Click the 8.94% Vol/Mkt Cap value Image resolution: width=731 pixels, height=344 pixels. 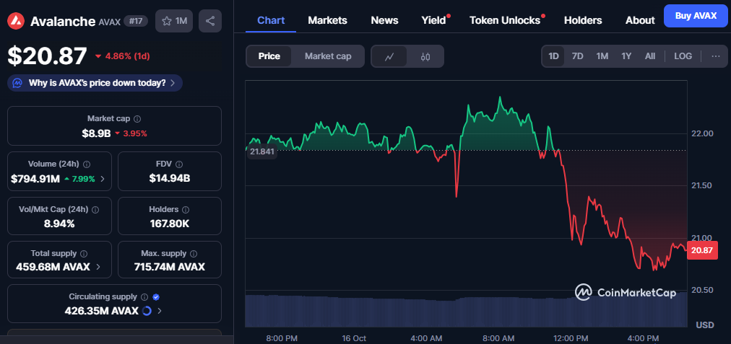(59, 224)
